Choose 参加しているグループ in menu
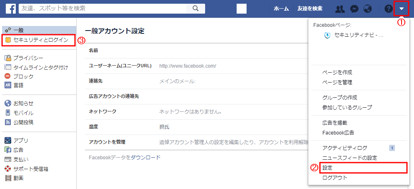Viewport: 414px width, 189px height. [x=347, y=108]
